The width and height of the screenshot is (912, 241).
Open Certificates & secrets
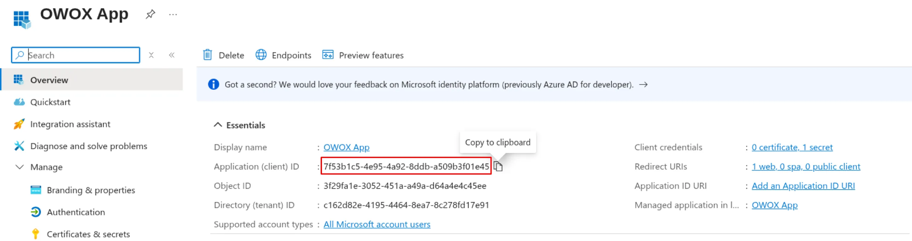coord(88,234)
